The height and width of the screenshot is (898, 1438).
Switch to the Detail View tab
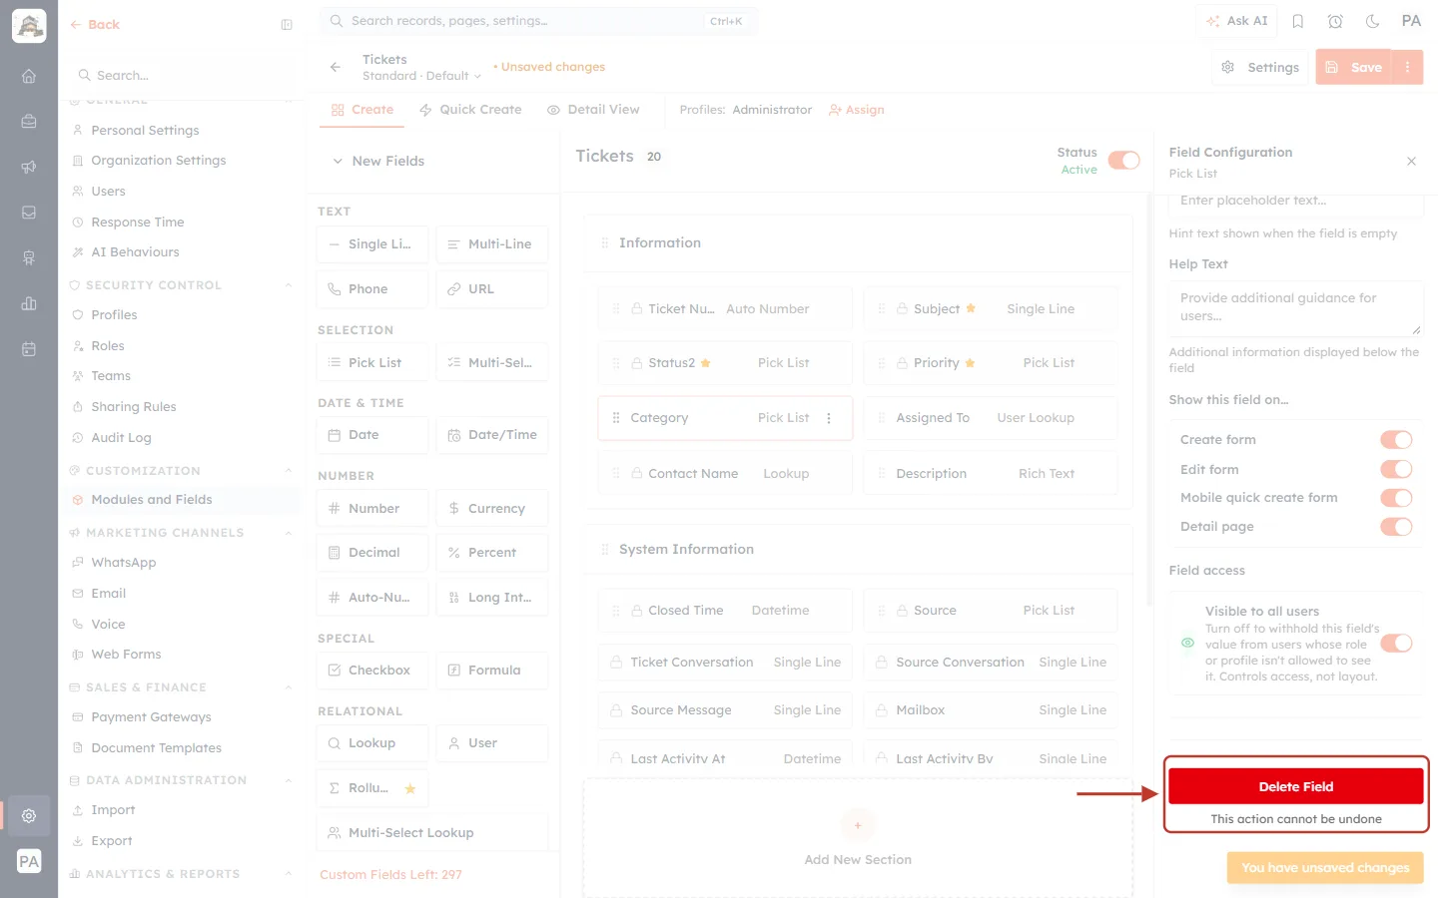tap(593, 110)
